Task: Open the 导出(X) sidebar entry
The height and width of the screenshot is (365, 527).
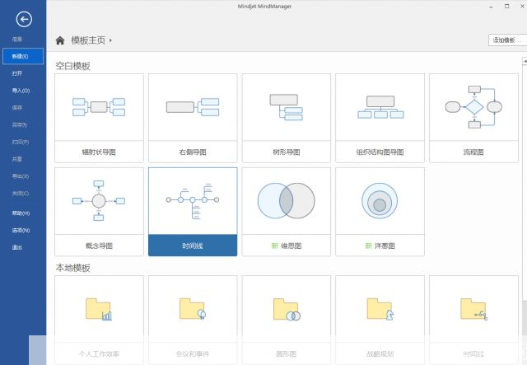Action: pos(21,176)
